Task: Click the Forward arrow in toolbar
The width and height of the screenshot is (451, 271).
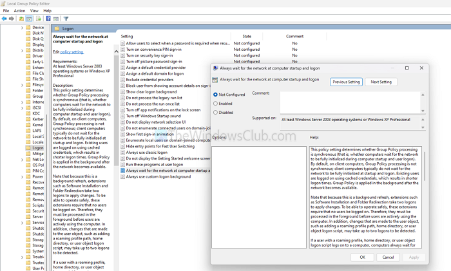Action: [12, 19]
